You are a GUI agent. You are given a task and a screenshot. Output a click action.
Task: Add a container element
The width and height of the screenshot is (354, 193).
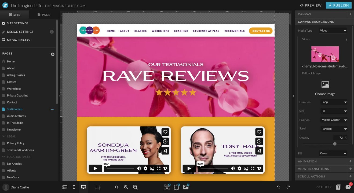(x=177, y=187)
